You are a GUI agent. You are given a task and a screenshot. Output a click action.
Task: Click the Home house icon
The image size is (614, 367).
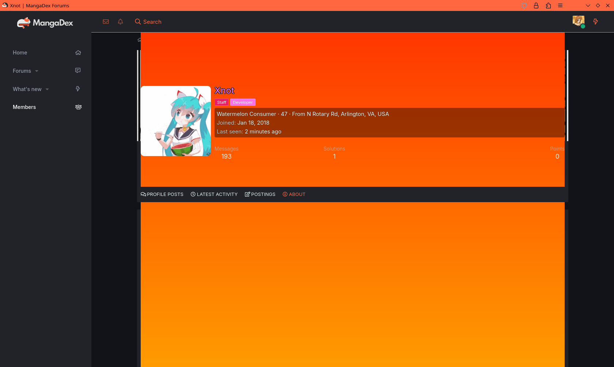point(78,53)
